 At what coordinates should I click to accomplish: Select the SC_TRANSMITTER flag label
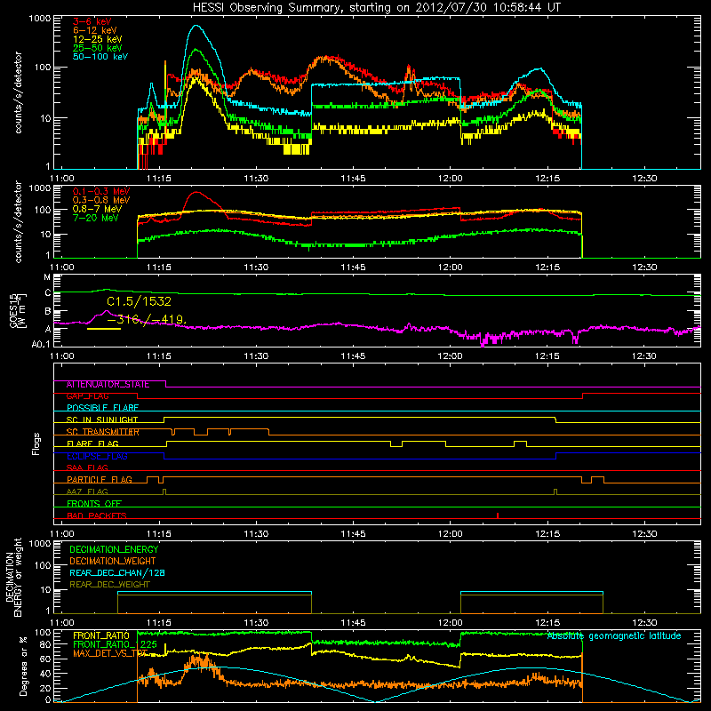(x=102, y=432)
